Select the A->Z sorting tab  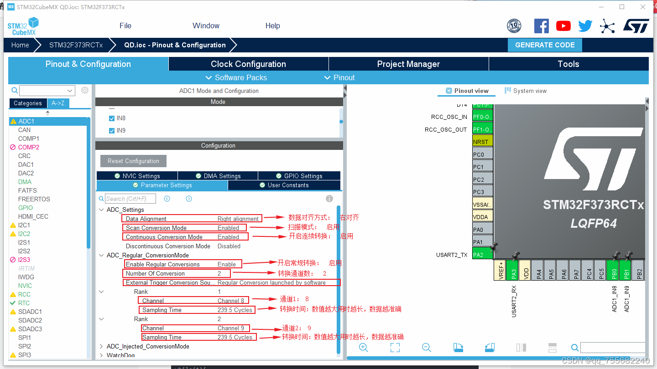coord(58,103)
